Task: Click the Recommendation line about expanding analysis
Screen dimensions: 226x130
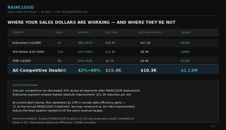Action: pyautogui.click(x=73, y=119)
